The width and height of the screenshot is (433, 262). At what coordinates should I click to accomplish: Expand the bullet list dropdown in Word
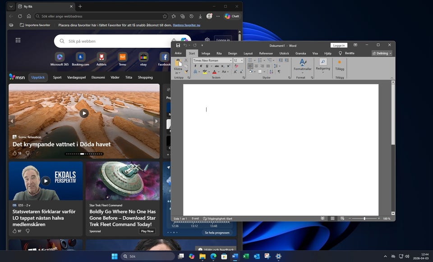click(x=254, y=60)
